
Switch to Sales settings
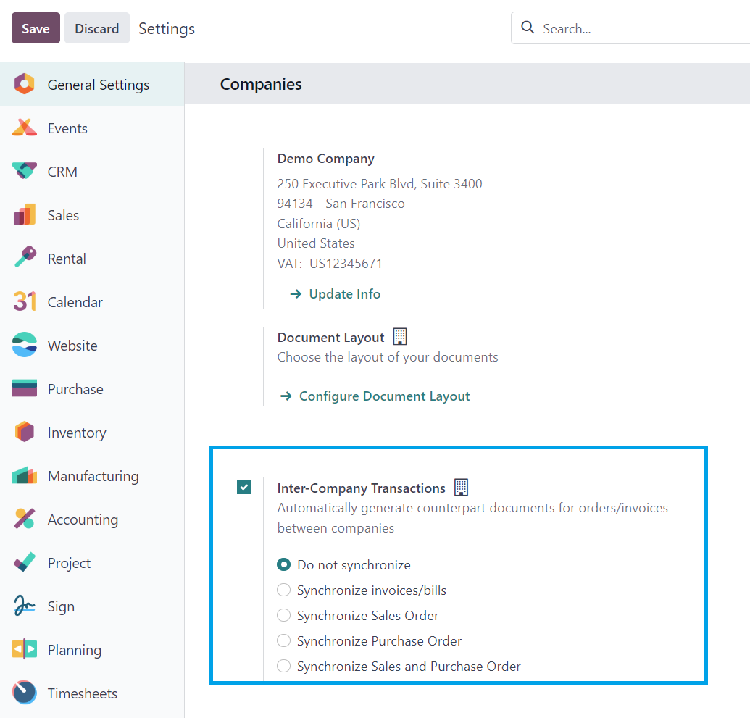(92, 214)
